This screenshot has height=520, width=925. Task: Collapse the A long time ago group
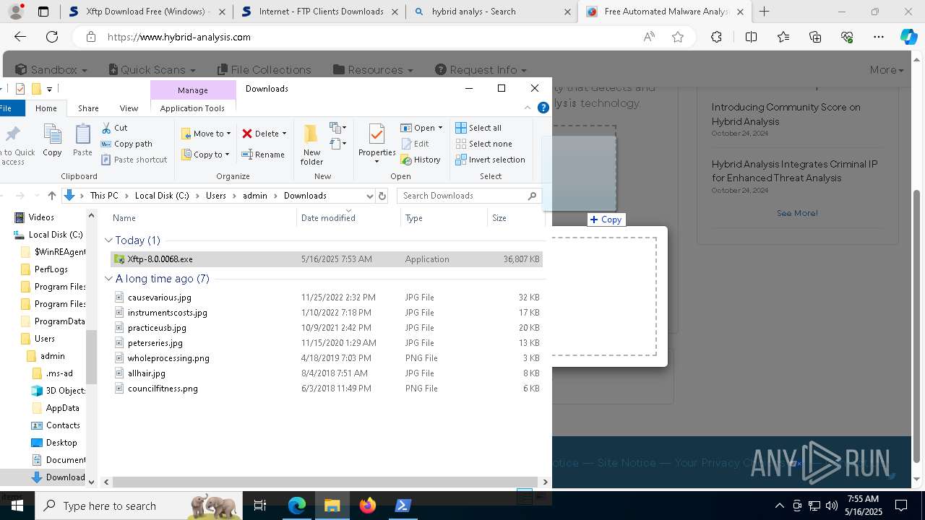click(109, 279)
